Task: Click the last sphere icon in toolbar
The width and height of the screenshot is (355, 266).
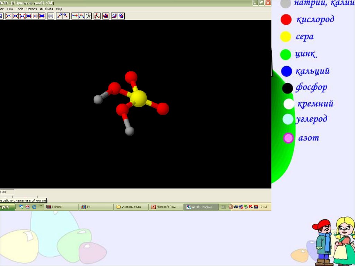Action: [x=121, y=16]
